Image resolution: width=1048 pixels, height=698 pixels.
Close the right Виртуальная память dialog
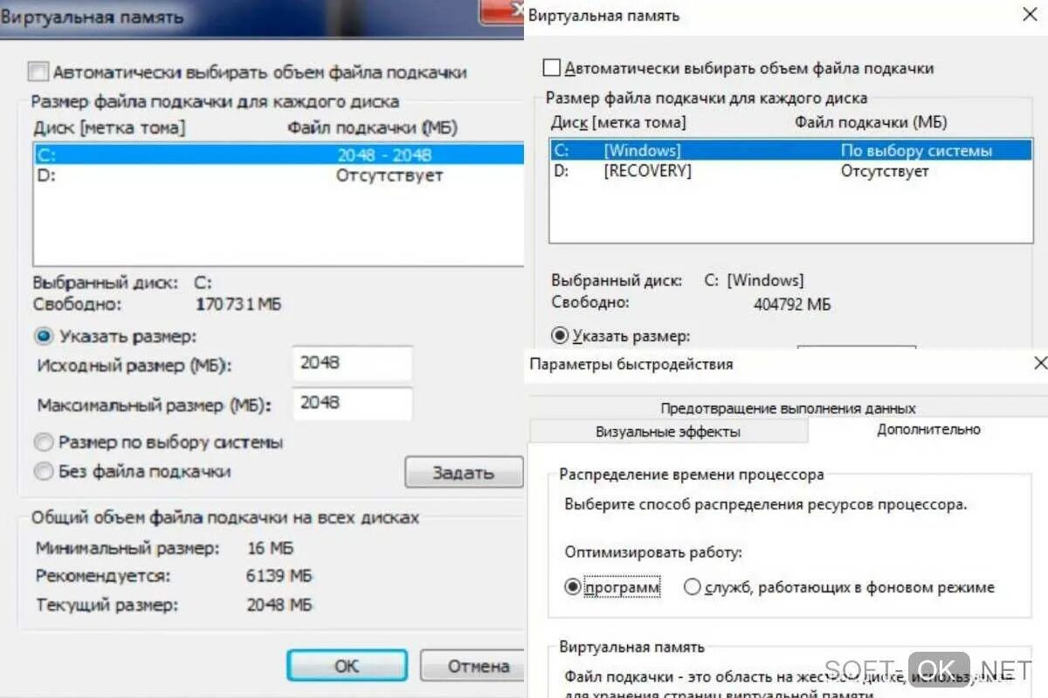(1030, 13)
